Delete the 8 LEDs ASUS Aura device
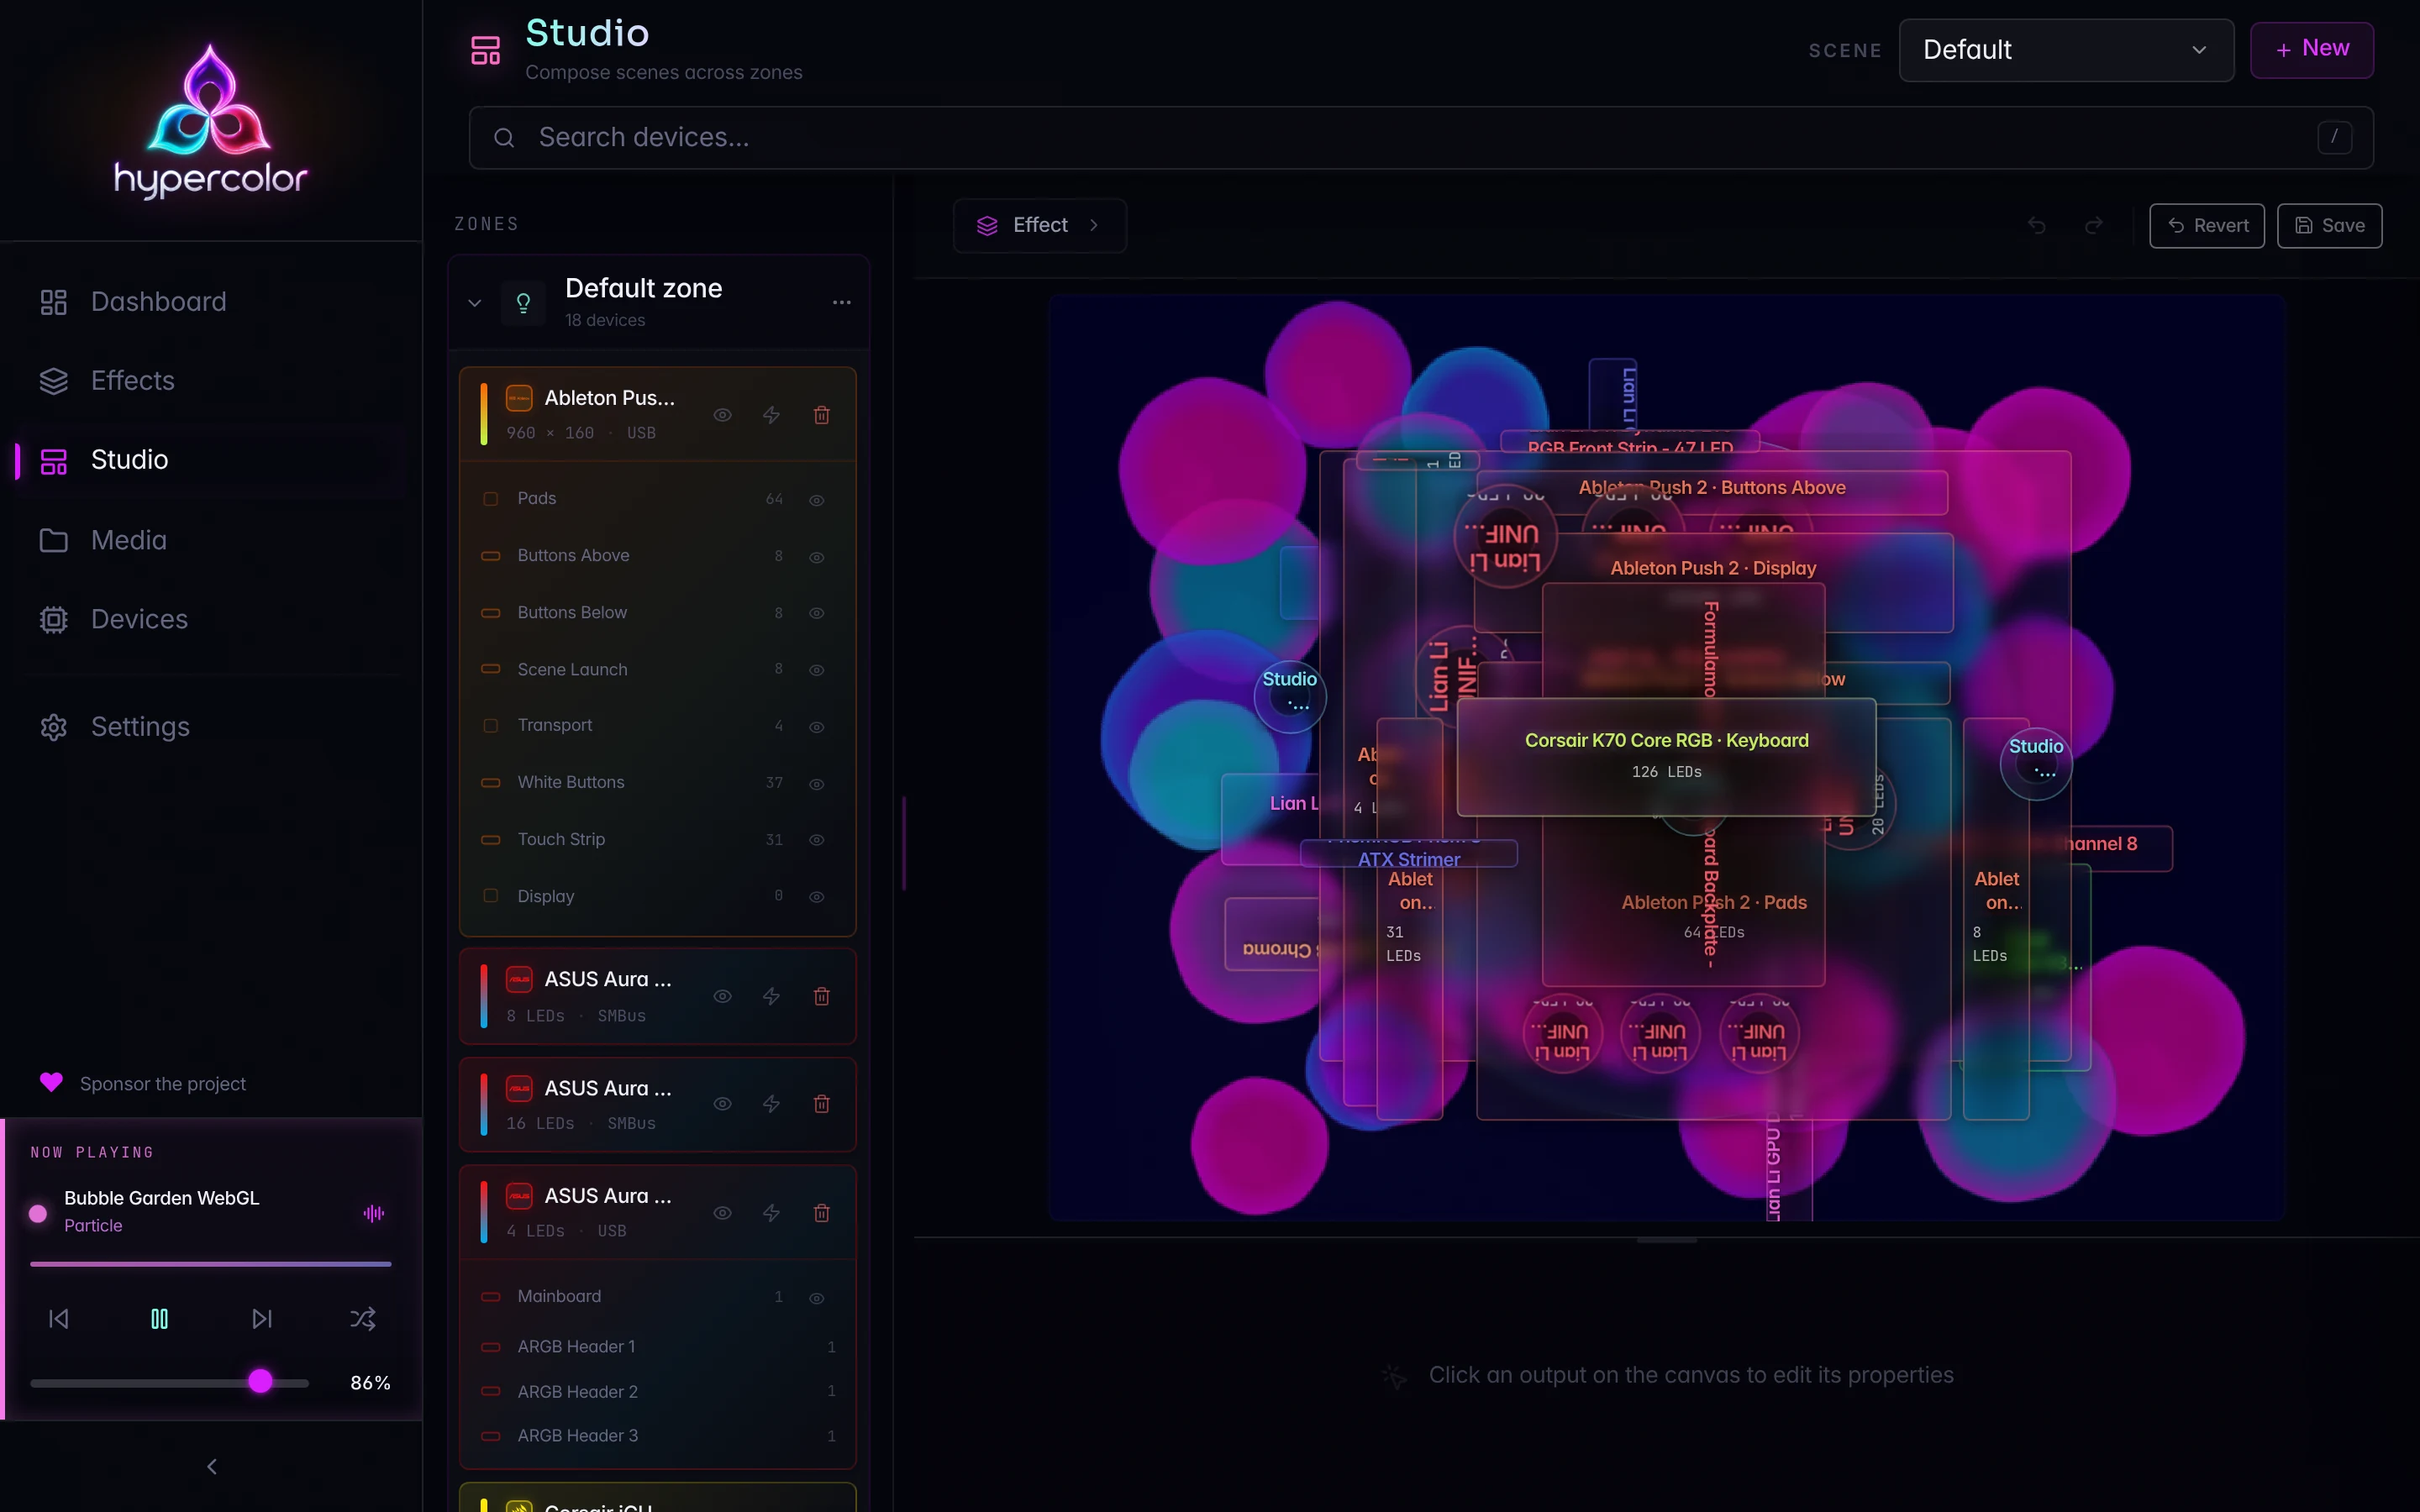The width and height of the screenshot is (2420, 1512). [821, 996]
